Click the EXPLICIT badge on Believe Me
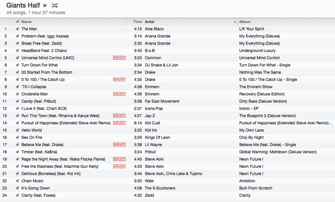 point(119,145)
